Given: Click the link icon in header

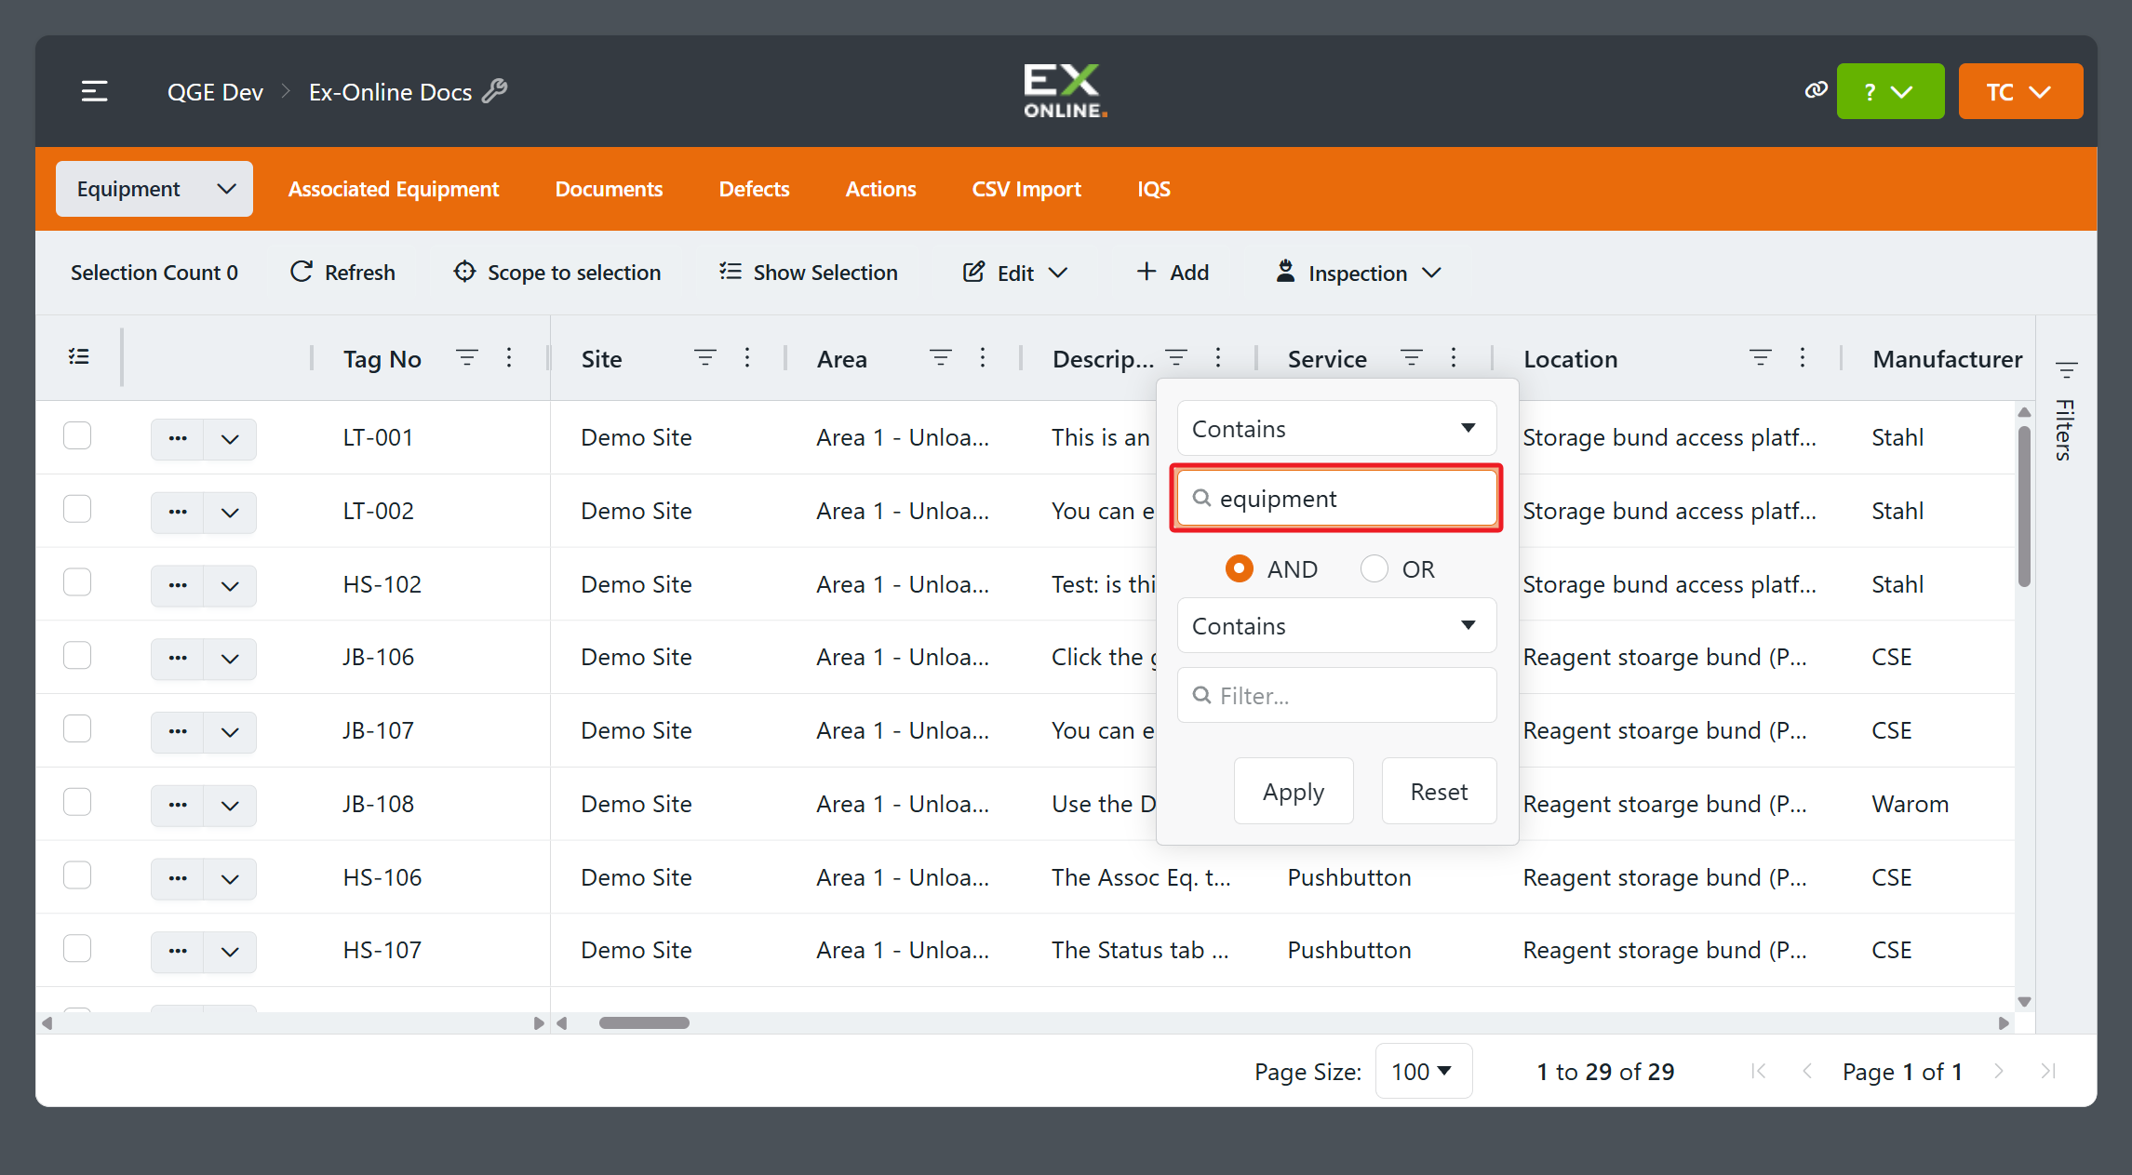Looking at the screenshot, I should 1816,90.
